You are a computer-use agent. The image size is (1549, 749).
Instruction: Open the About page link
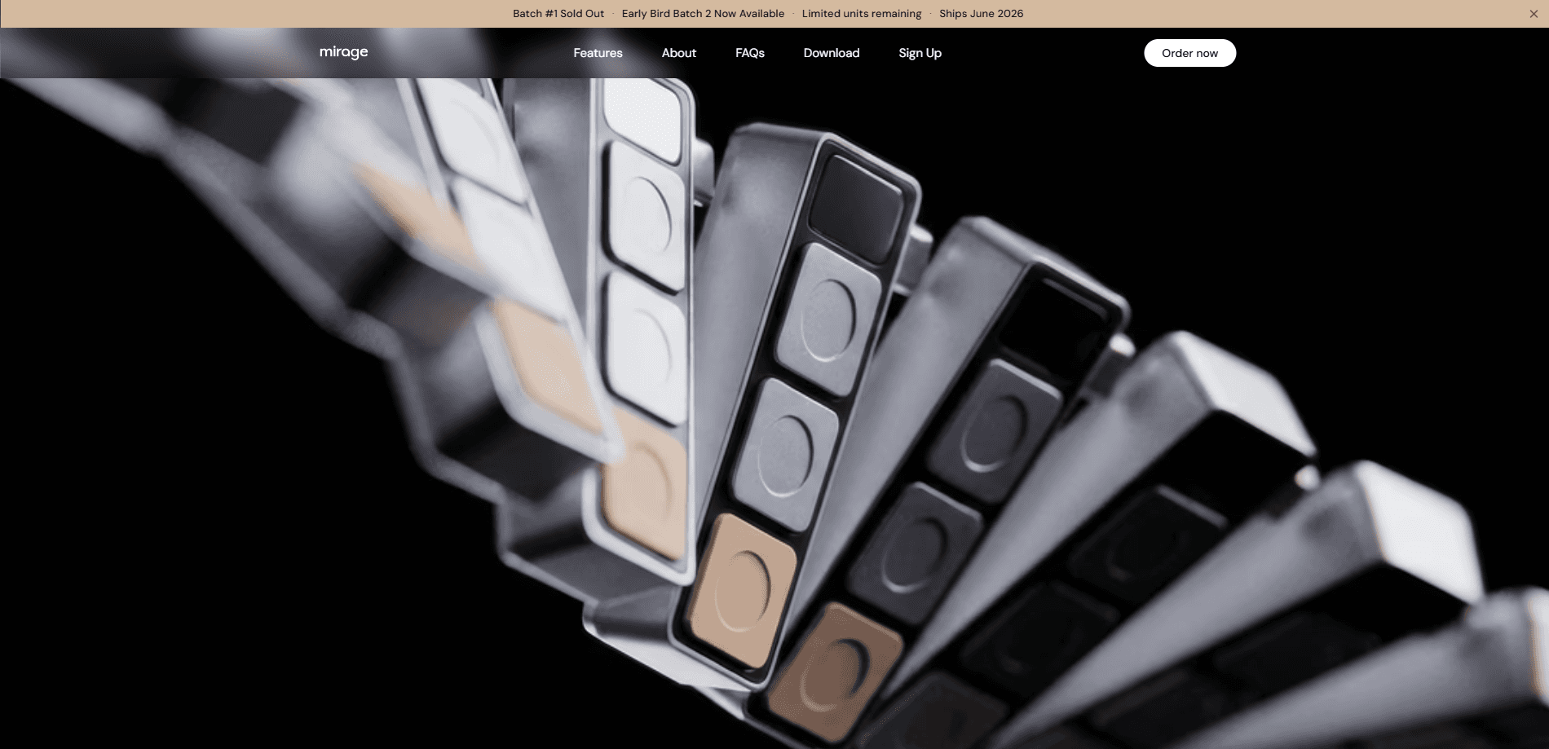[679, 53]
